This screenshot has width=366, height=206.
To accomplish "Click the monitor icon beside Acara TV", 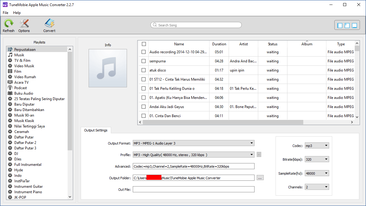I will [x=10, y=82].
